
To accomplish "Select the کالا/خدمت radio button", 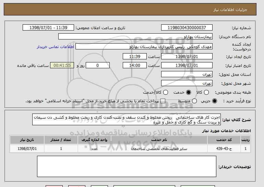I will coord(166,92).
